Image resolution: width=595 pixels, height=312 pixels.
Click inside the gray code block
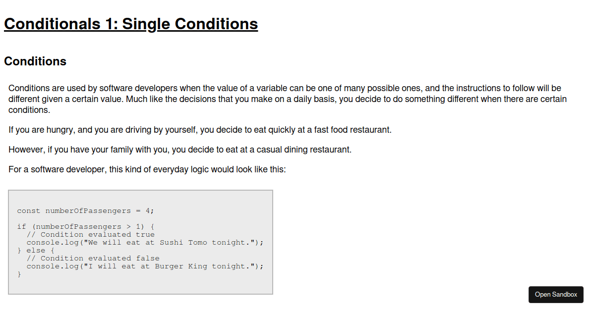[140, 242]
